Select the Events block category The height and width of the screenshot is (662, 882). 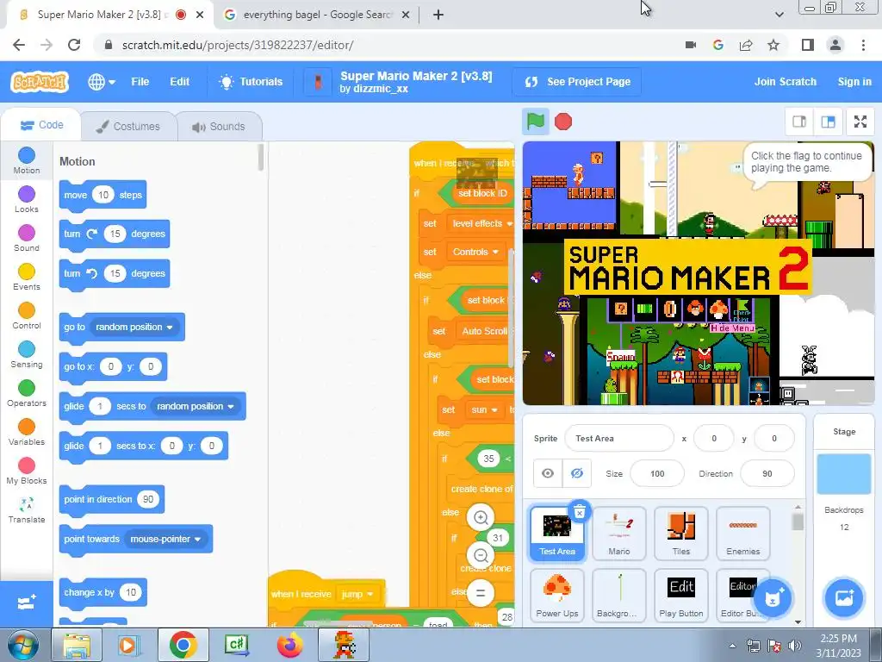click(x=27, y=277)
